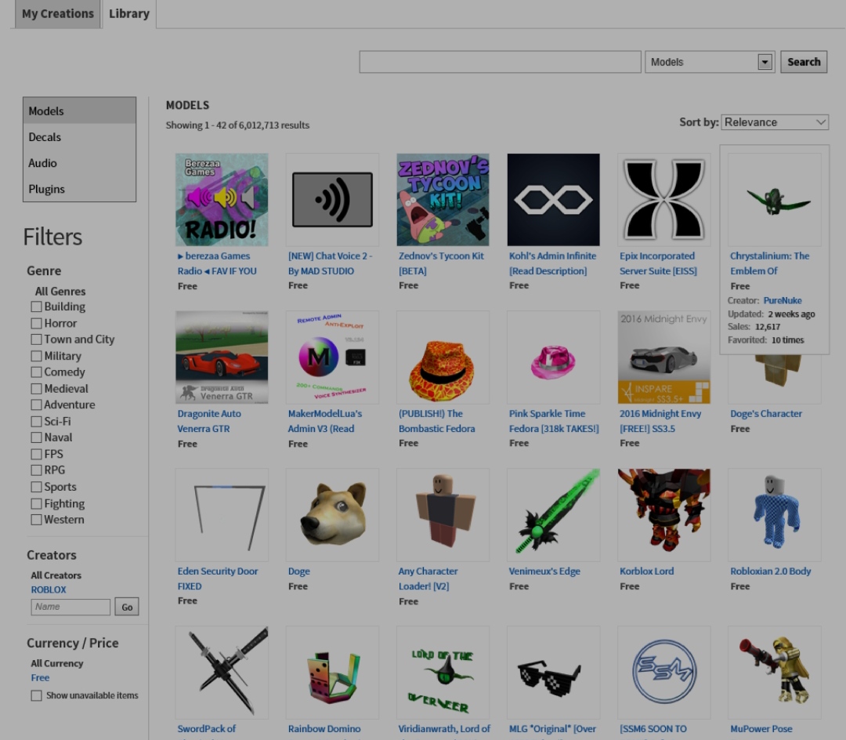Image resolution: width=846 pixels, height=740 pixels.
Task: Click the Search button
Action: tap(804, 62)
